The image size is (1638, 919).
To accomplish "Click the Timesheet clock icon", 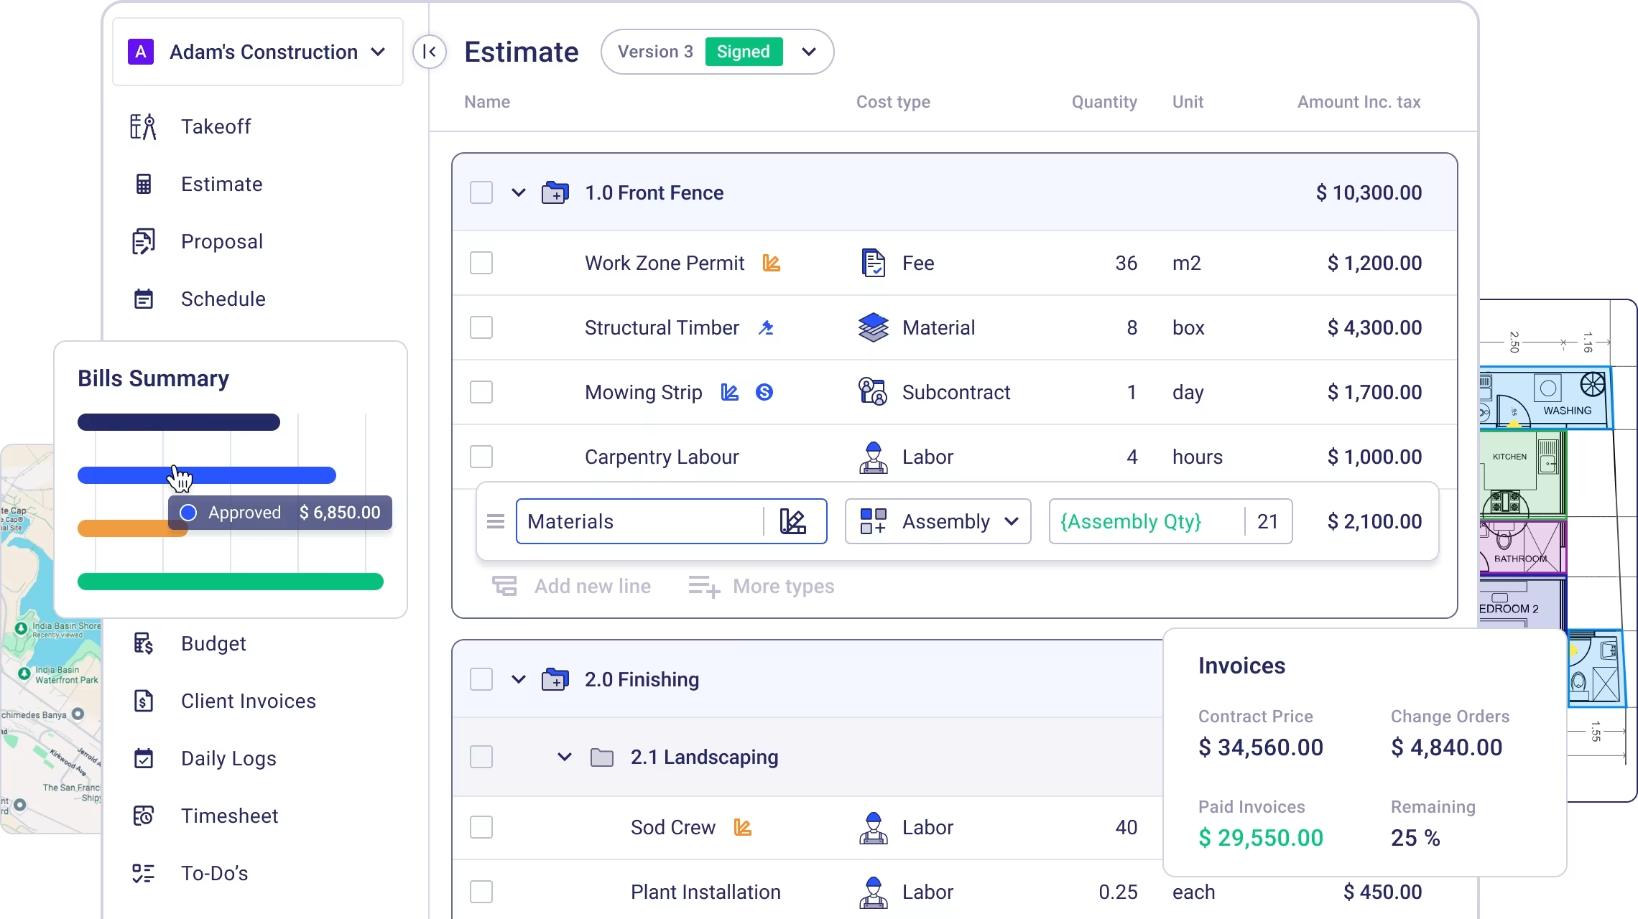I will point(144,816).
